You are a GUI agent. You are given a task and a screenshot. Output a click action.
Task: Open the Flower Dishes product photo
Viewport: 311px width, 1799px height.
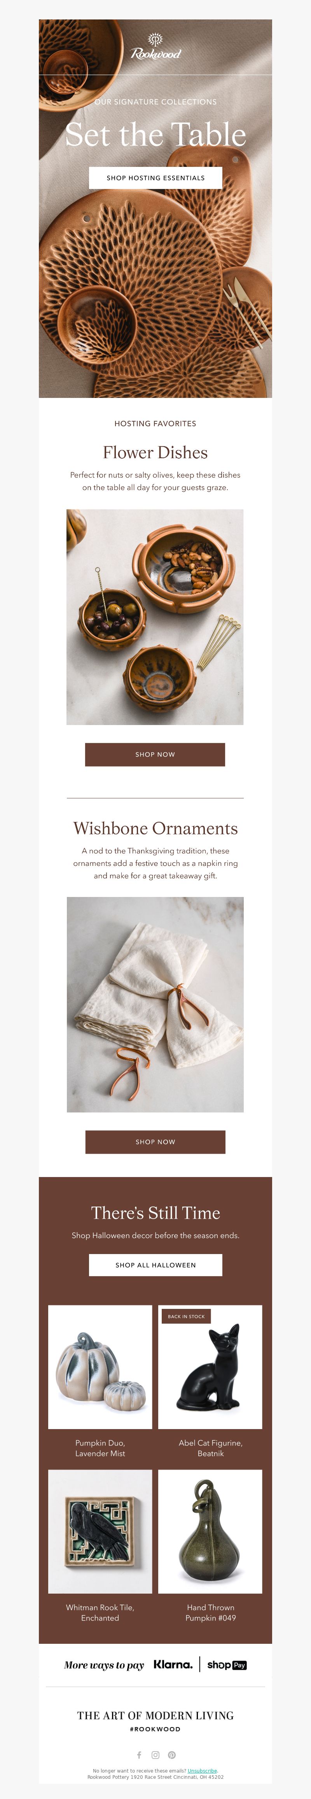point(155,617)
